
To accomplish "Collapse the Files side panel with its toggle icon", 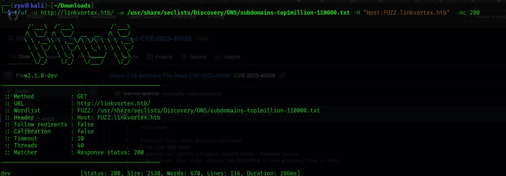I will (8, 76).
